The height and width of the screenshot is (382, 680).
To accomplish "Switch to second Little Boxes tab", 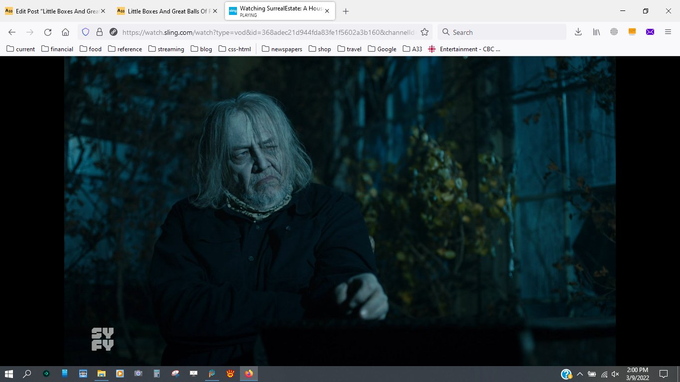I will tap(167, 11).
